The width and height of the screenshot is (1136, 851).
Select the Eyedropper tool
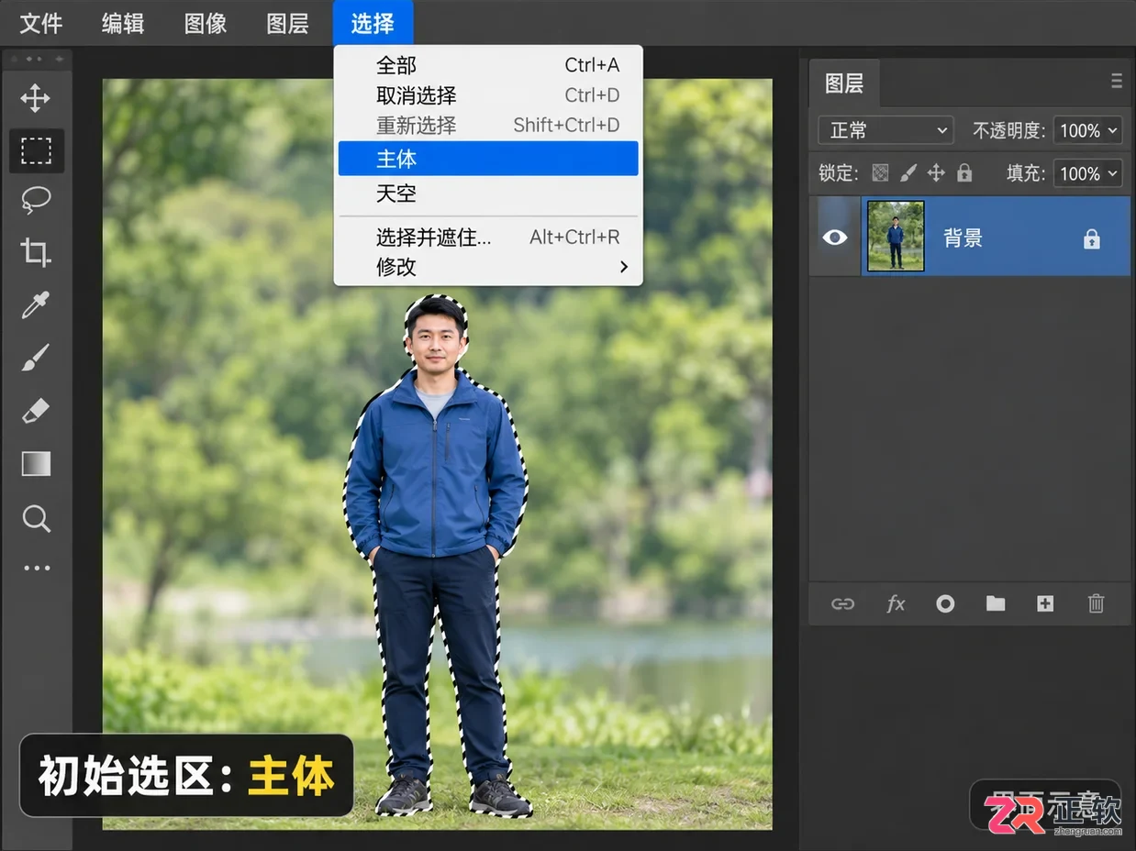coord(36,304)
